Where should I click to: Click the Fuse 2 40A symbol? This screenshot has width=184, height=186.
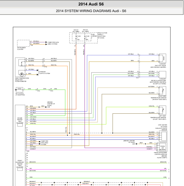pyautogui.click(x=85, y=38)
